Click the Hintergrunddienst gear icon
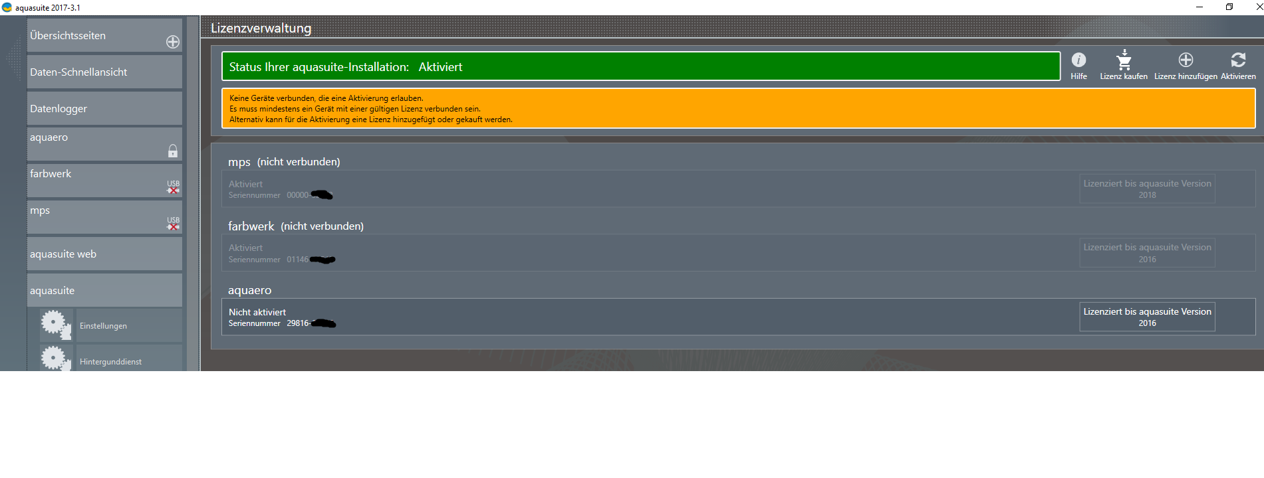 56,359
